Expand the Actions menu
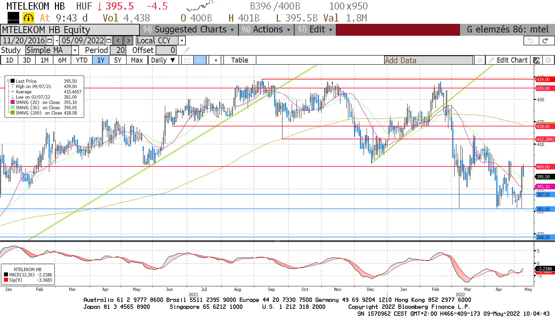 click(x=266, y=29)
